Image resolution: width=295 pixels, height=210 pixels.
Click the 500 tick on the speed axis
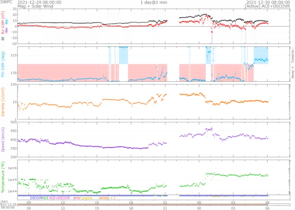13,122
